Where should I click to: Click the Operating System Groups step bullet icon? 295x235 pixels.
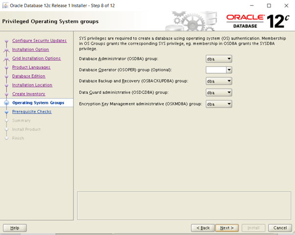(6, 103)
